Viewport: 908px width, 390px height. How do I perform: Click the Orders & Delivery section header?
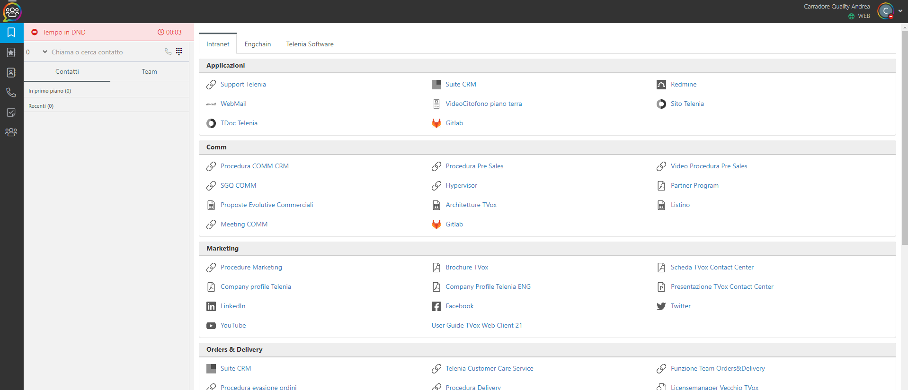[547, 350]
